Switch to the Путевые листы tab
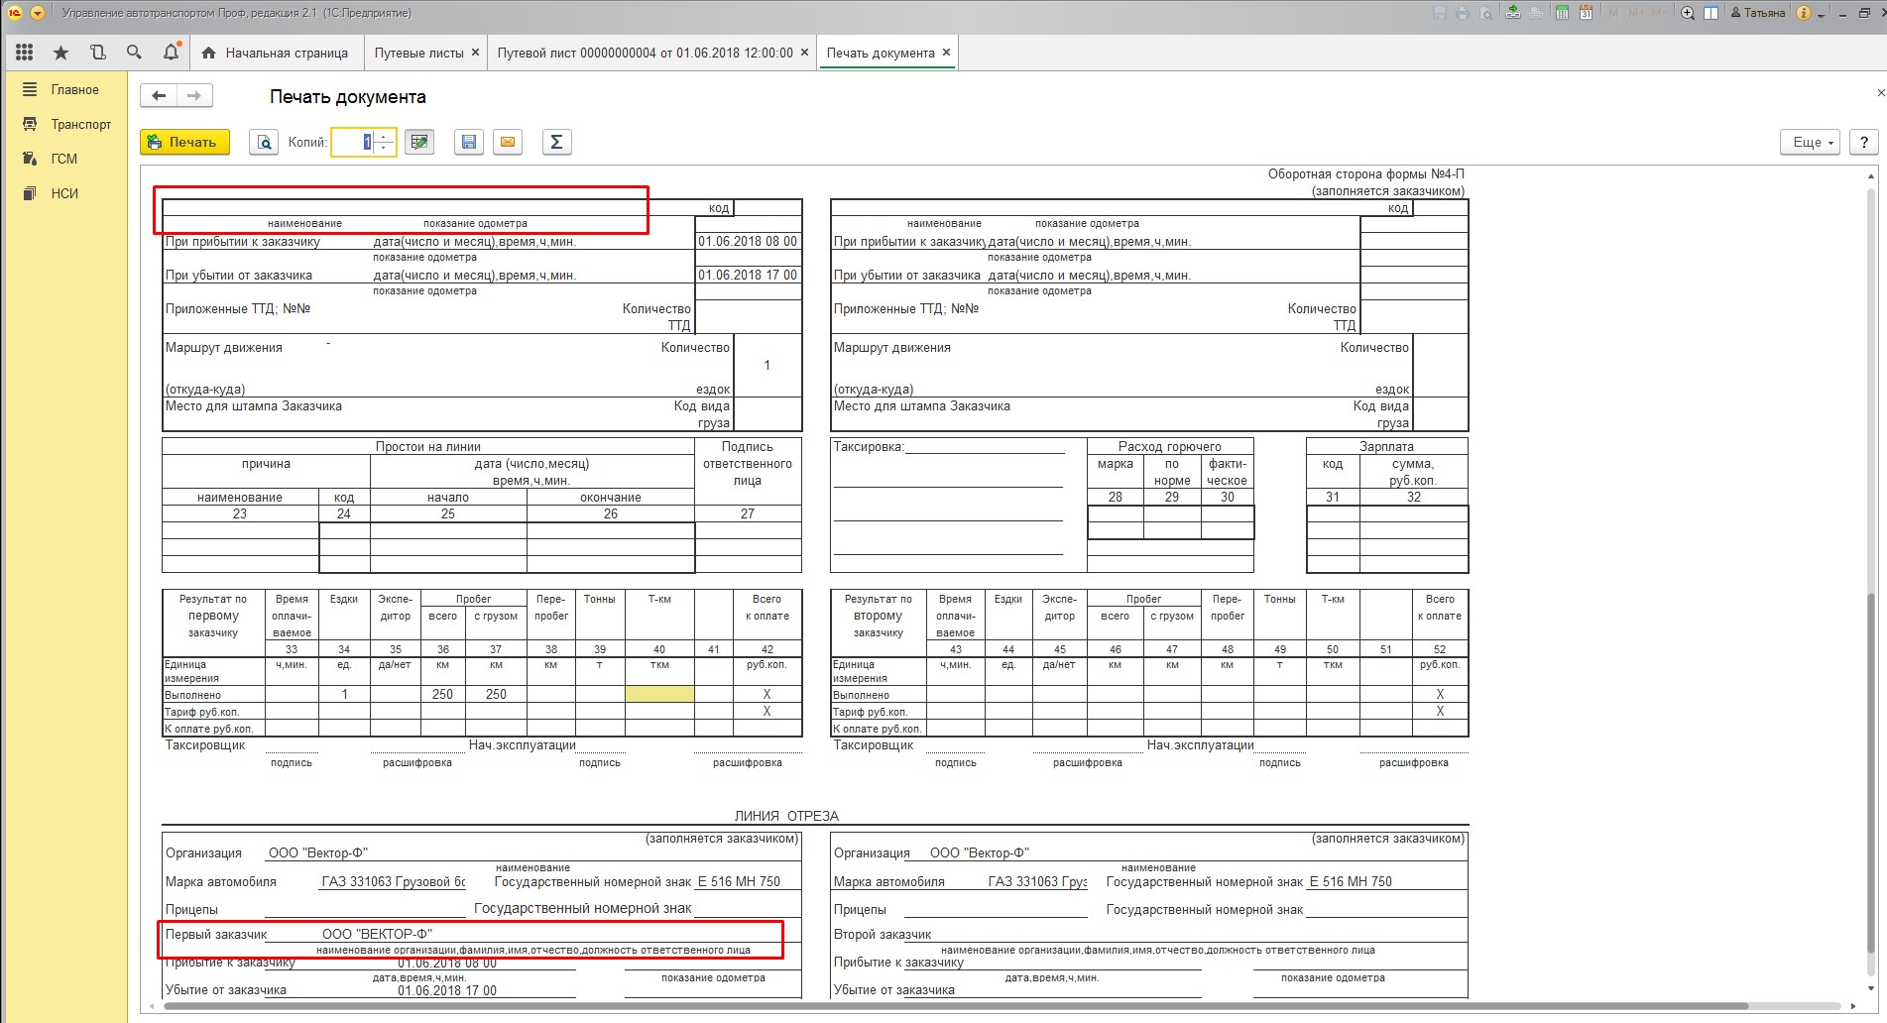The width and height of the screenshot is (1887, 1023). coord(418,53)
